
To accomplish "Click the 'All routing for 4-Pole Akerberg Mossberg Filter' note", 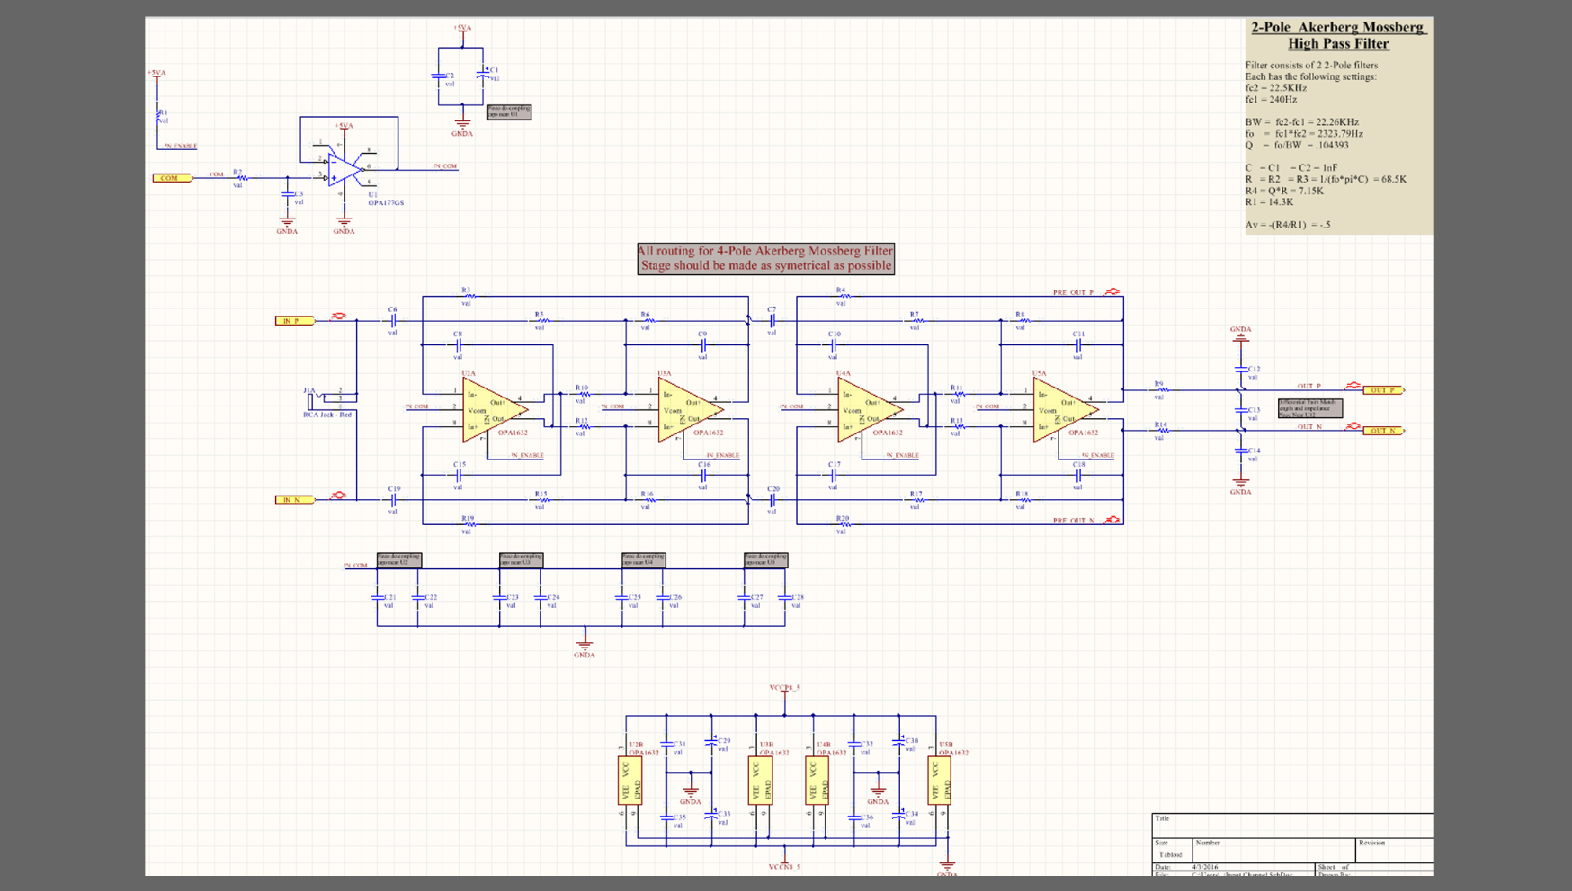I will click(x=766, y=258).
